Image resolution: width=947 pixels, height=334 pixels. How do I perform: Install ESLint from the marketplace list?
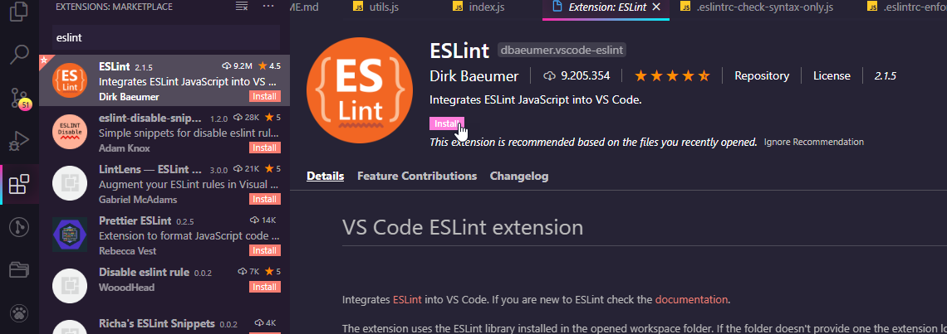coord(264,96)
